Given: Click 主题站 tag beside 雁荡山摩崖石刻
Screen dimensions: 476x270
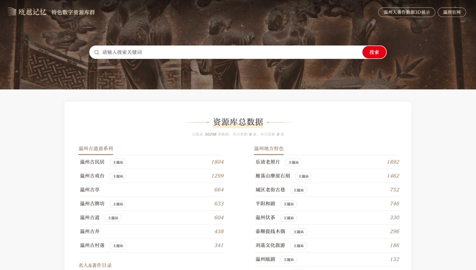Looking at the screenshot, I should (x=303, y=176).
